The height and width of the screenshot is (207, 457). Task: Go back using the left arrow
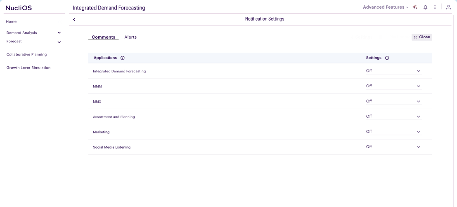coord(74,19)
